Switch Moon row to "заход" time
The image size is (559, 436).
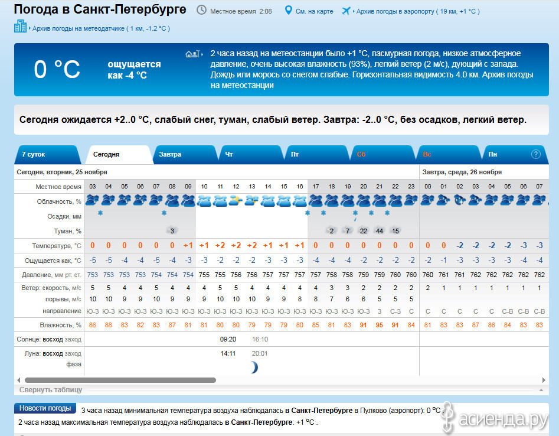point(73,353)
